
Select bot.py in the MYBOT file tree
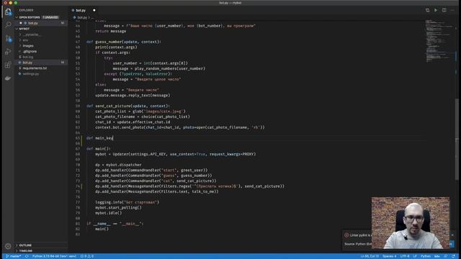pyautogui.click(x=41, y=63)
